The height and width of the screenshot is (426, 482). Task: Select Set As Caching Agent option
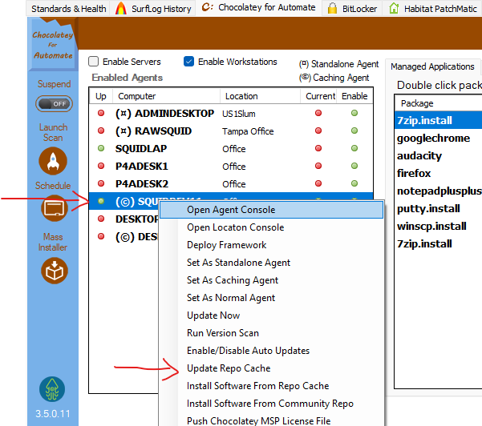pyautogui.click(x=233, y=280)
